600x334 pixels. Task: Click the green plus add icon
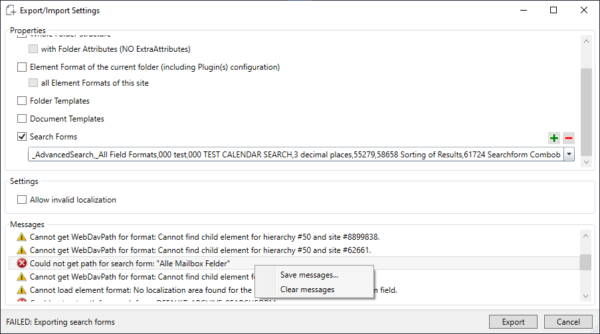[x=553, y=138]
